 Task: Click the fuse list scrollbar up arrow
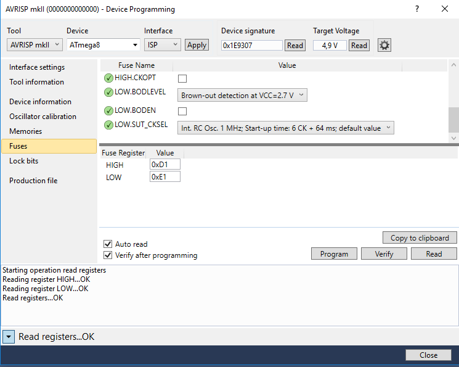(453, 65)
